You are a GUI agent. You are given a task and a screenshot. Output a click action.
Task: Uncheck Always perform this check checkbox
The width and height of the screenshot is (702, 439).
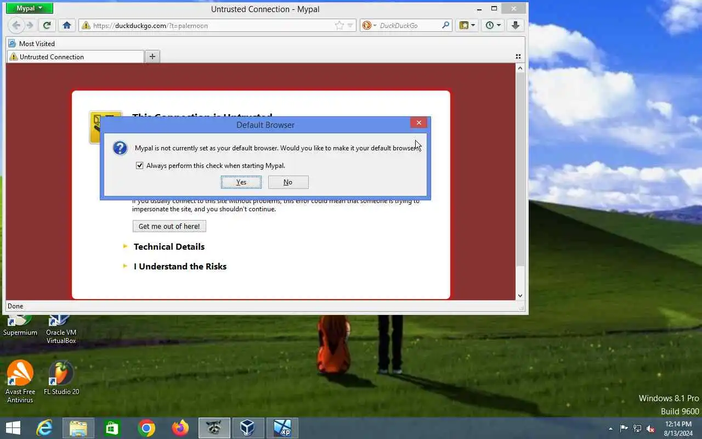click(139, 165)
